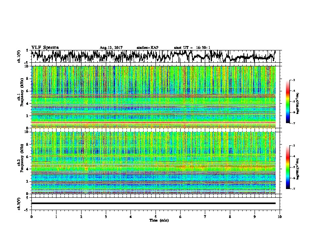The height and width of the screenshot is (243, 315).
Task: Click the time axis tick label '0'
Action: 31,217
